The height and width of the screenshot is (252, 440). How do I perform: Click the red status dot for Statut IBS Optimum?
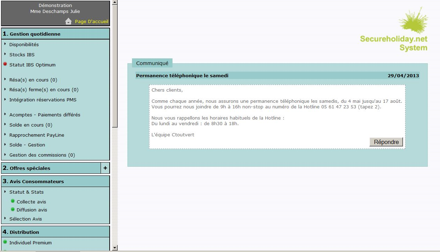[5, 64]
